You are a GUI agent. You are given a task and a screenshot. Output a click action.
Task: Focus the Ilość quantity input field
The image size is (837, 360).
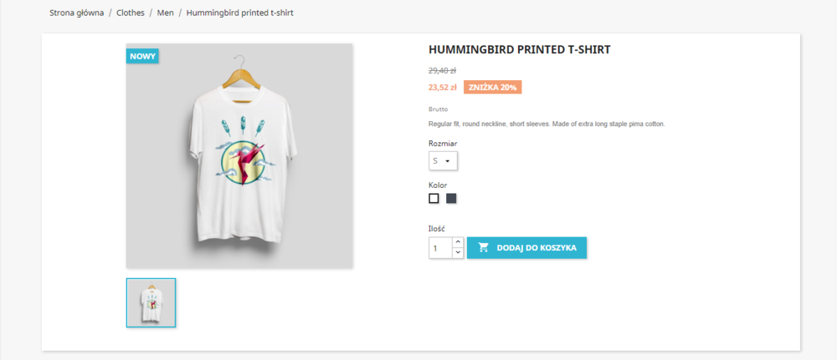point(441,248)
